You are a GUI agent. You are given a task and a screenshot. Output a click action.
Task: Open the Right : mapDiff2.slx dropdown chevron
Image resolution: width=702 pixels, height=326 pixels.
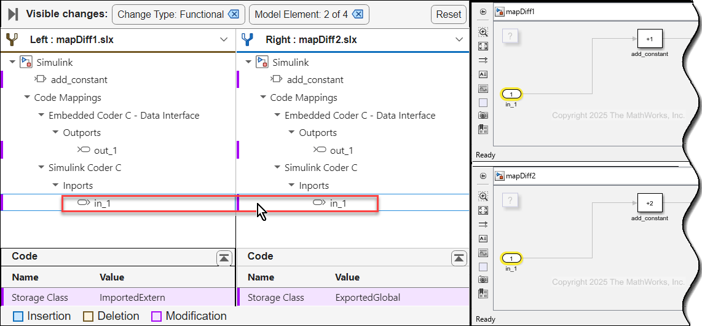tap(459, 40)
